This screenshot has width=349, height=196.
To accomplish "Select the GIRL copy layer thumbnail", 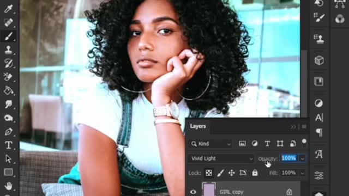I will (x=208, y=189).
